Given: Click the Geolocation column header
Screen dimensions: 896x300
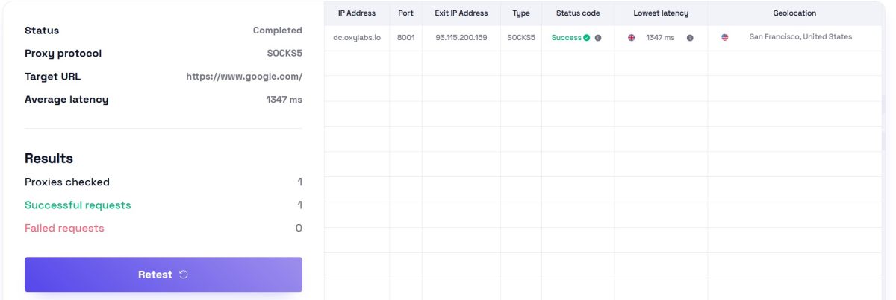Looking at the screenshot, I should pyautogui.click(x=794, y=13).
